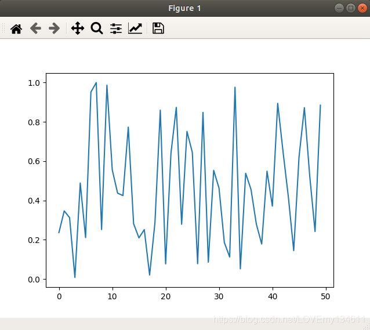
Task: Click the y-axis label 0.4
Action: click(x=34, y=201)
